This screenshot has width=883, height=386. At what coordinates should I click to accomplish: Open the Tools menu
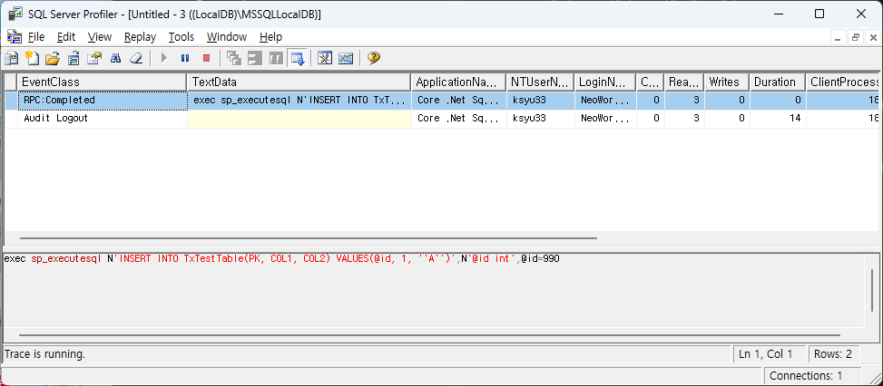coord(182,36)
